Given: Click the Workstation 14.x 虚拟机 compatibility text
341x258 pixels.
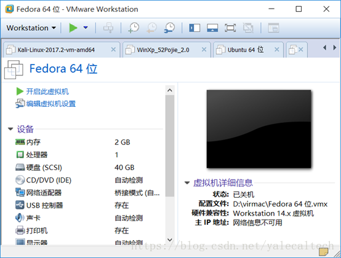Looking at the screenshot, I should click(x=273, y=213).
